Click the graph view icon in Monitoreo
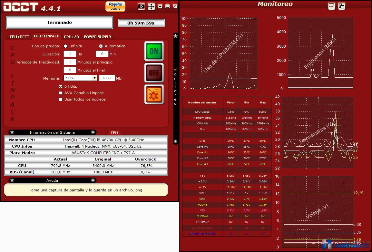The width and height of the screenshot is (372, 252). (x=331, y=6)
